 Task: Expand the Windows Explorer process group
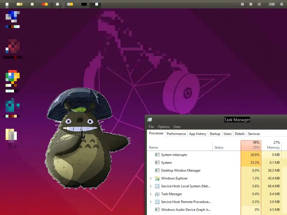point(151,178)
